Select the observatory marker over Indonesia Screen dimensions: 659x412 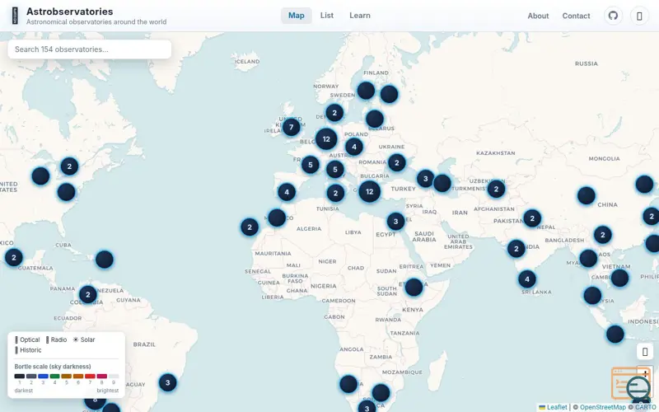(x=615, y=335)
